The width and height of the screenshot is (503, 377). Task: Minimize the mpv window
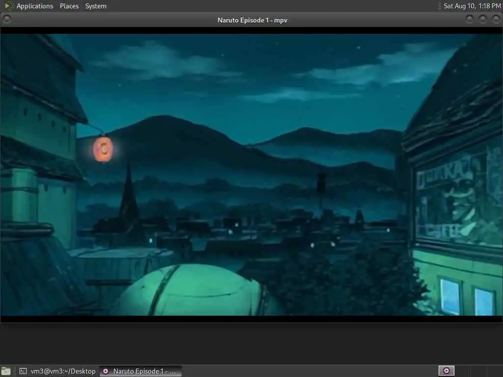pyautogui.click(x=469, y=20)
